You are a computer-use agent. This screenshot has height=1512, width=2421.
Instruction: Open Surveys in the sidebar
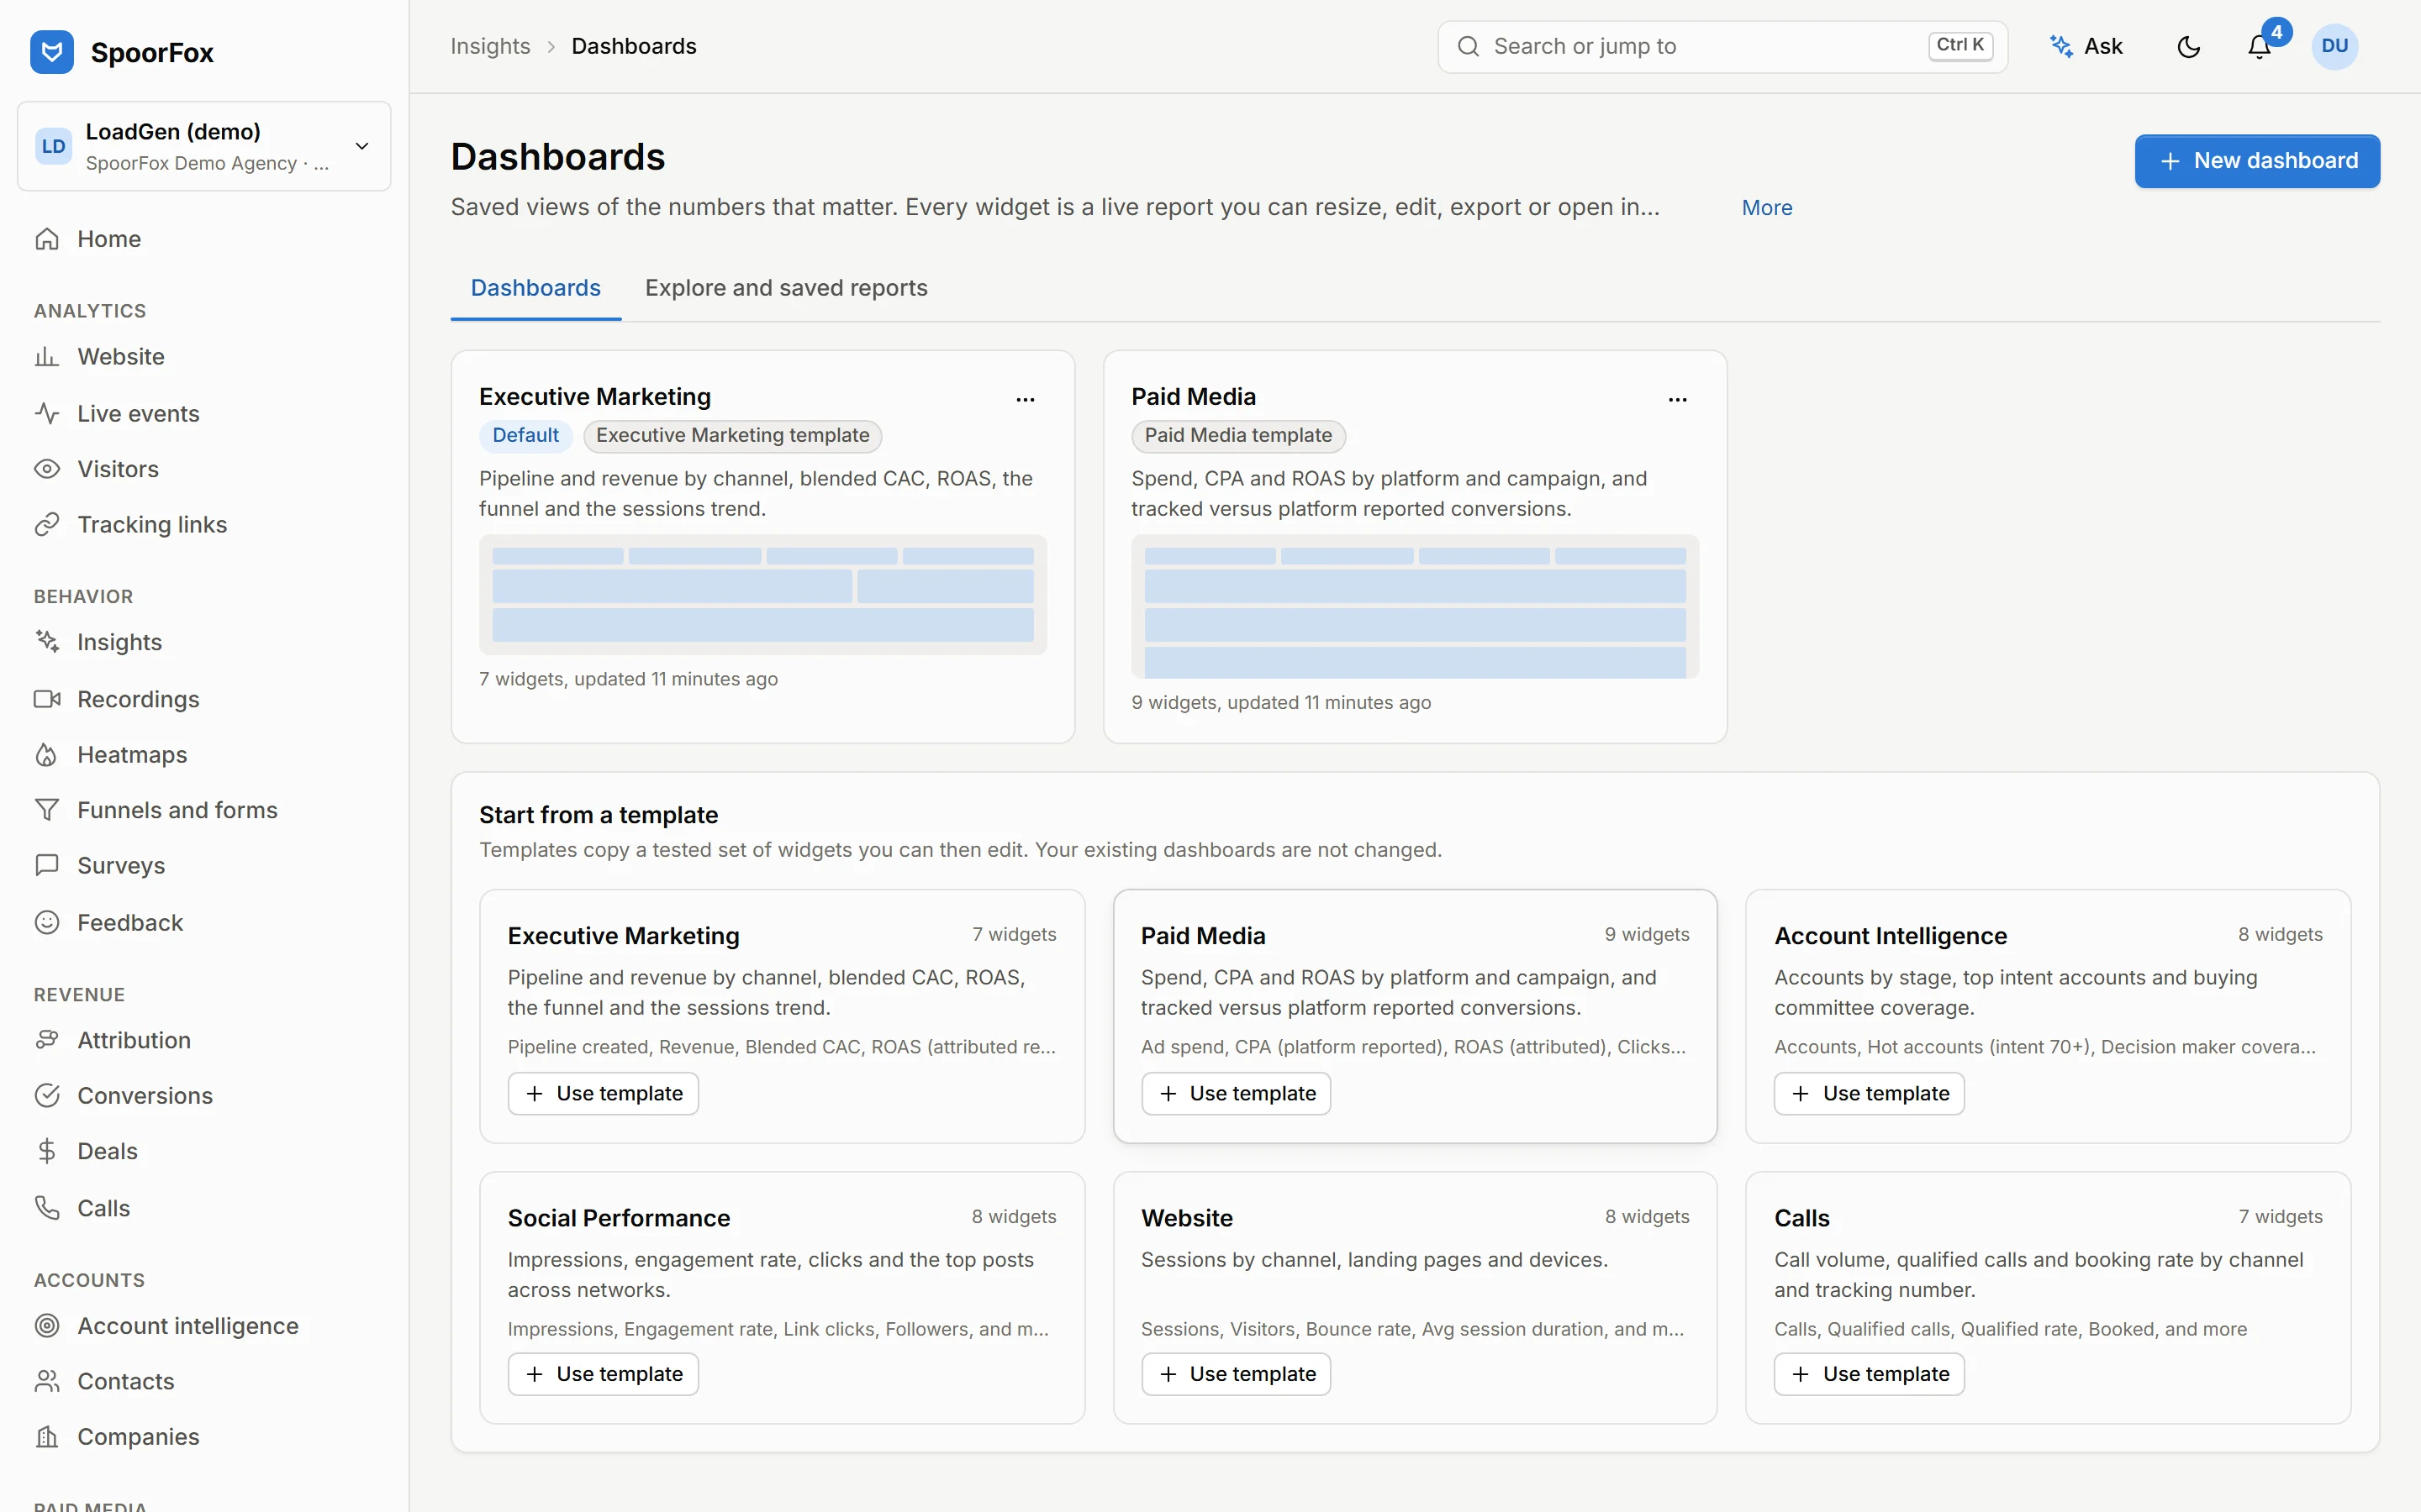click(x=204, y=866)
